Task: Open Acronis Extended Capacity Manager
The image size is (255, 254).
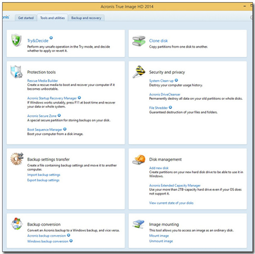Action: coord(175,186)
